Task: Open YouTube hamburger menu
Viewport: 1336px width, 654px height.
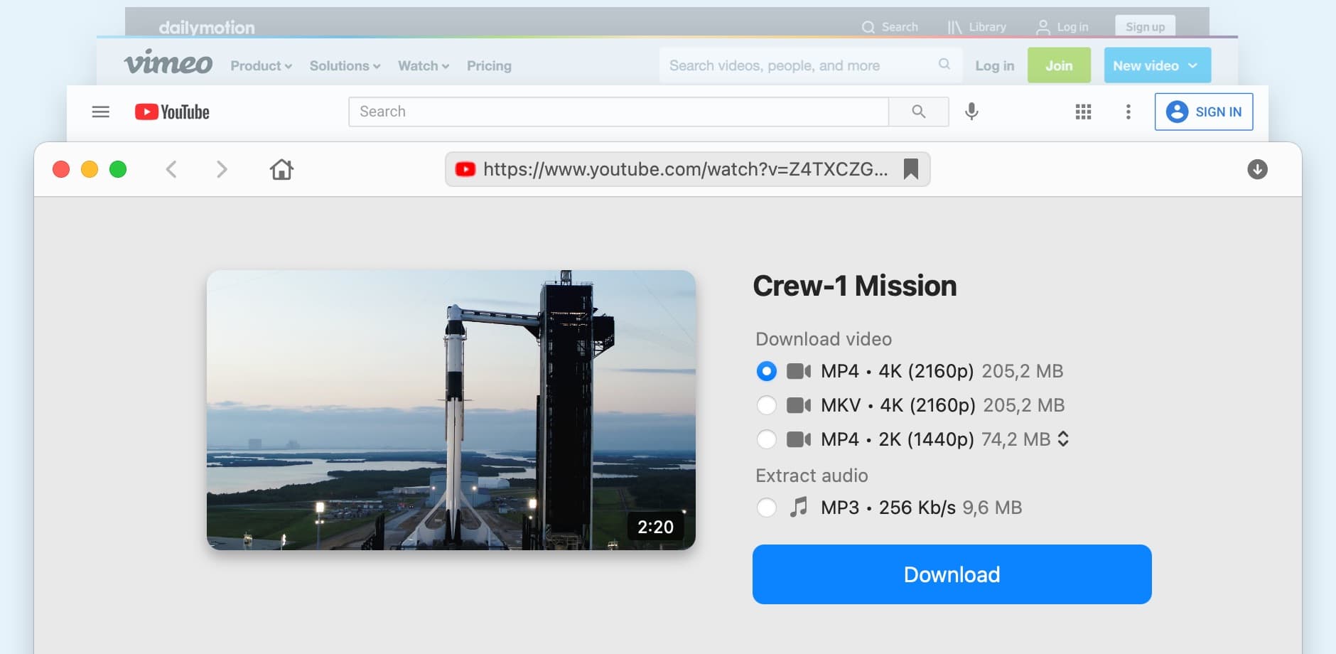Action: click(x=101, y=112)
